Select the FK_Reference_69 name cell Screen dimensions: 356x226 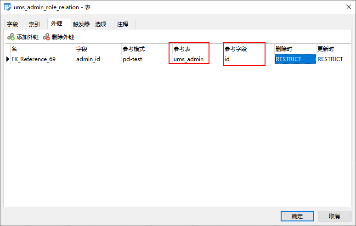tap(43, 59)
